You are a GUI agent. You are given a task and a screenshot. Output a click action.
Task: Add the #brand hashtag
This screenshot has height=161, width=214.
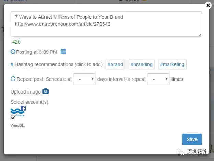(x=115, y=64)
